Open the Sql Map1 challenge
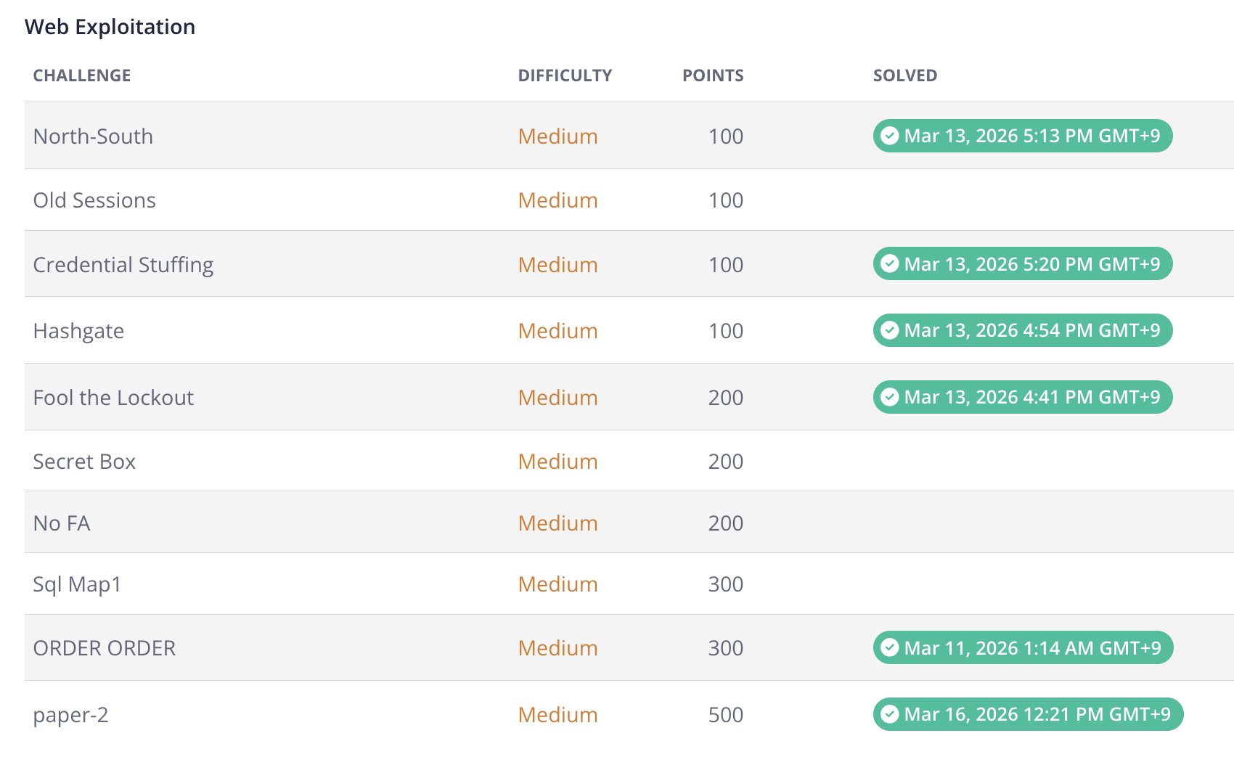The image size is (1234, 765). (x=77, y=584)
